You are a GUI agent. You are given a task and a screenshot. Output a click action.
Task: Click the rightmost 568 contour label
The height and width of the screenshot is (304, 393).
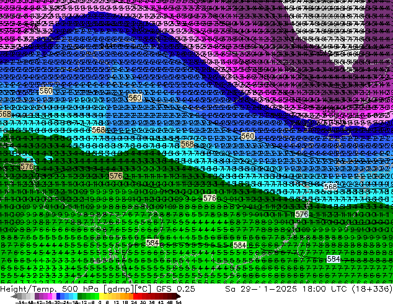(330, 187)
